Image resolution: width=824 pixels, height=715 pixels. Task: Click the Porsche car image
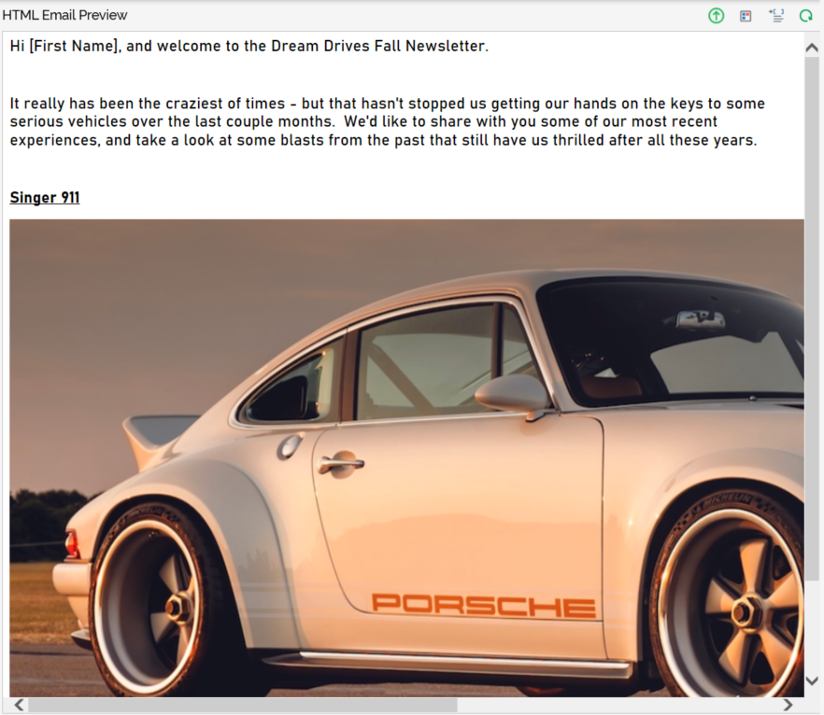click(406, 457)
